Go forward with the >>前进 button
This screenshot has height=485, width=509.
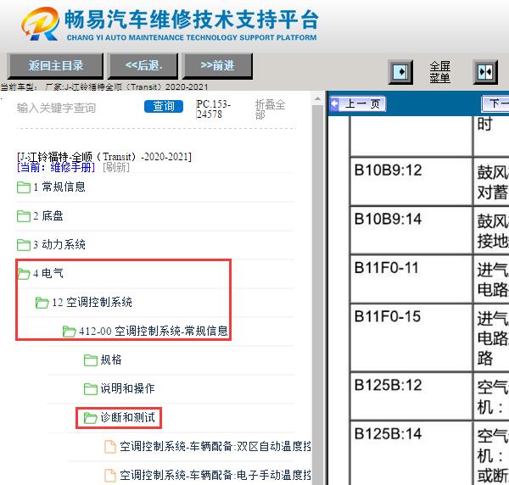tap(217, 66)
